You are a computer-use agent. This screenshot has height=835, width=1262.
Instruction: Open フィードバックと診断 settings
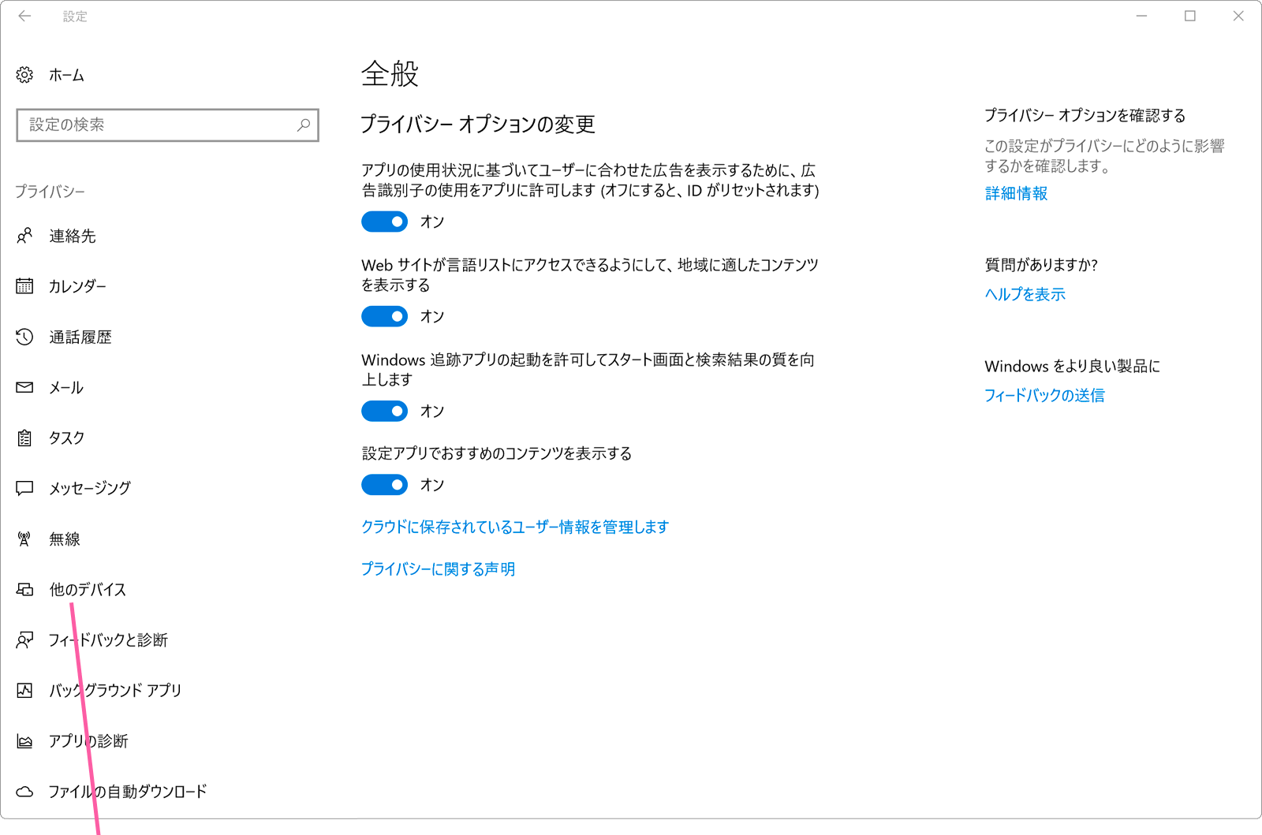tap(108, 639)
